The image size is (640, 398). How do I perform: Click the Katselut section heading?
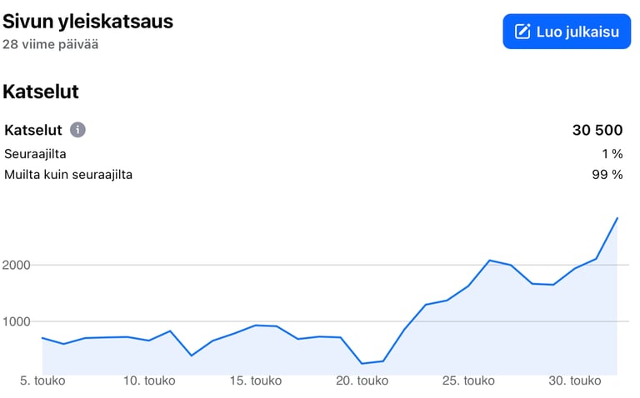41,92
